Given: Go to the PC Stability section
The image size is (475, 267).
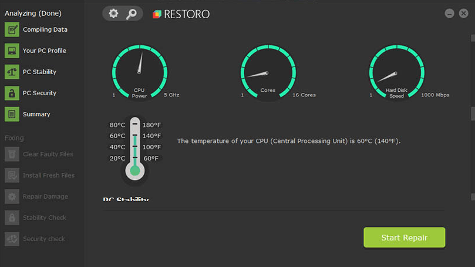Looking at the screenshot, I should [x=40, y=72].
